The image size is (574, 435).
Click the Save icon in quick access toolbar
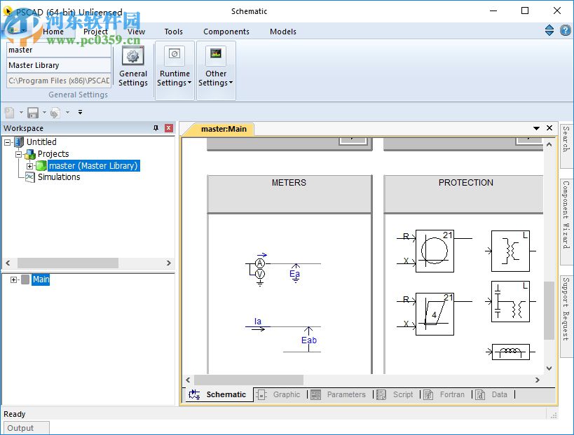click(33, 112)
